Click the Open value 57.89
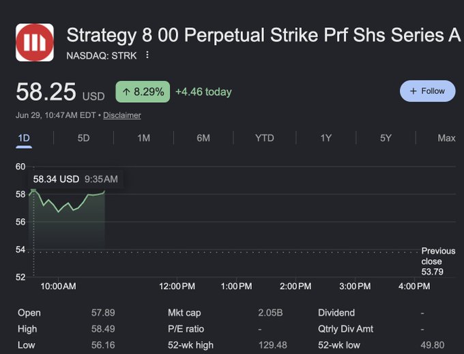This screenshot has height=354, width=464. pos(103,312)
